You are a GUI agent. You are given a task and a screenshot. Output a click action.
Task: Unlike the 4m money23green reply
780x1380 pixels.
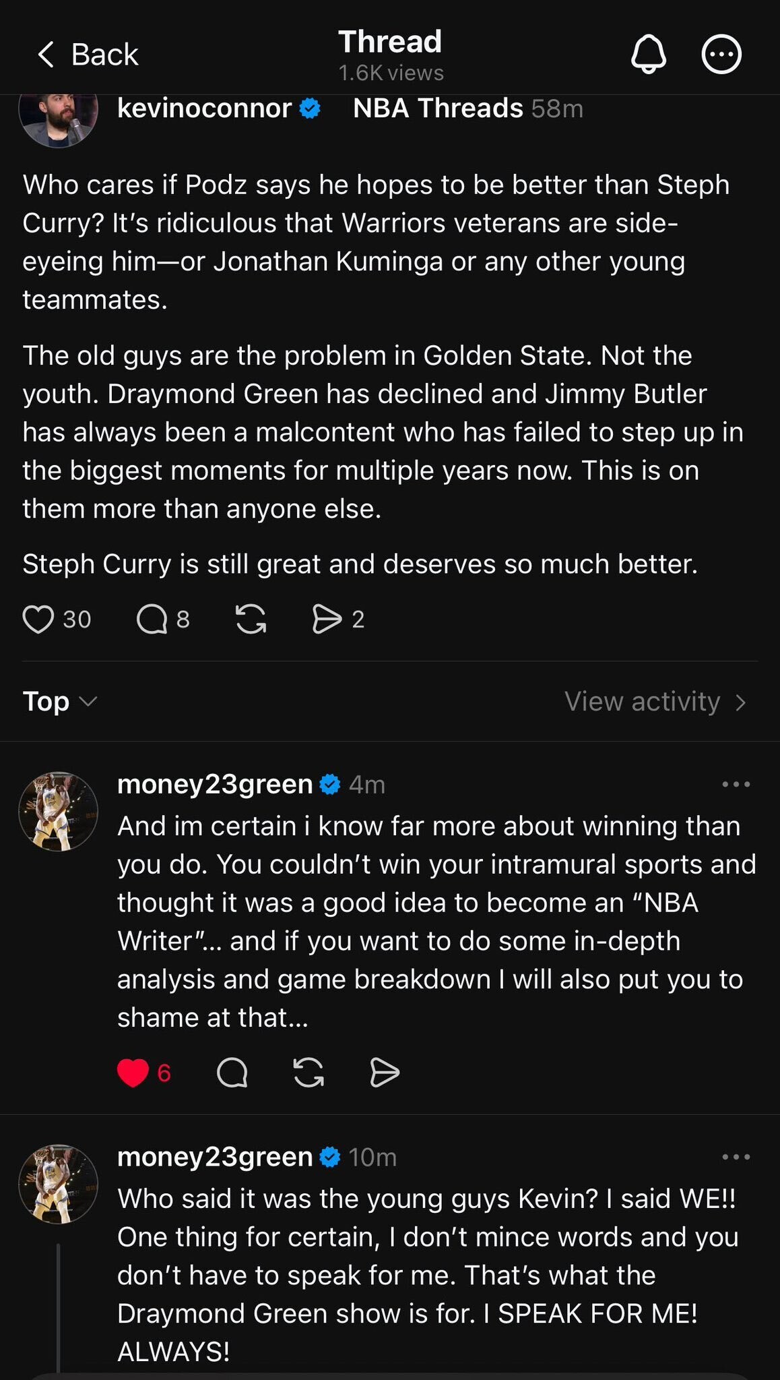click(133, 1073)
